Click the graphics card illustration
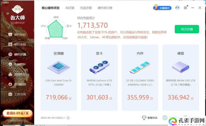The image size is (206, 126). pyautogui.click(x=99, y=67)
